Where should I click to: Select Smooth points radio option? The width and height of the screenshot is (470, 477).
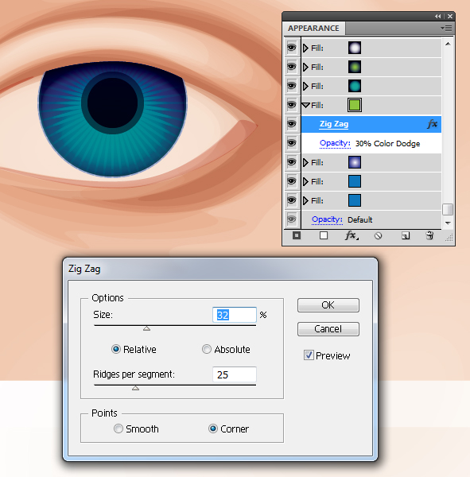click(118, 429)
